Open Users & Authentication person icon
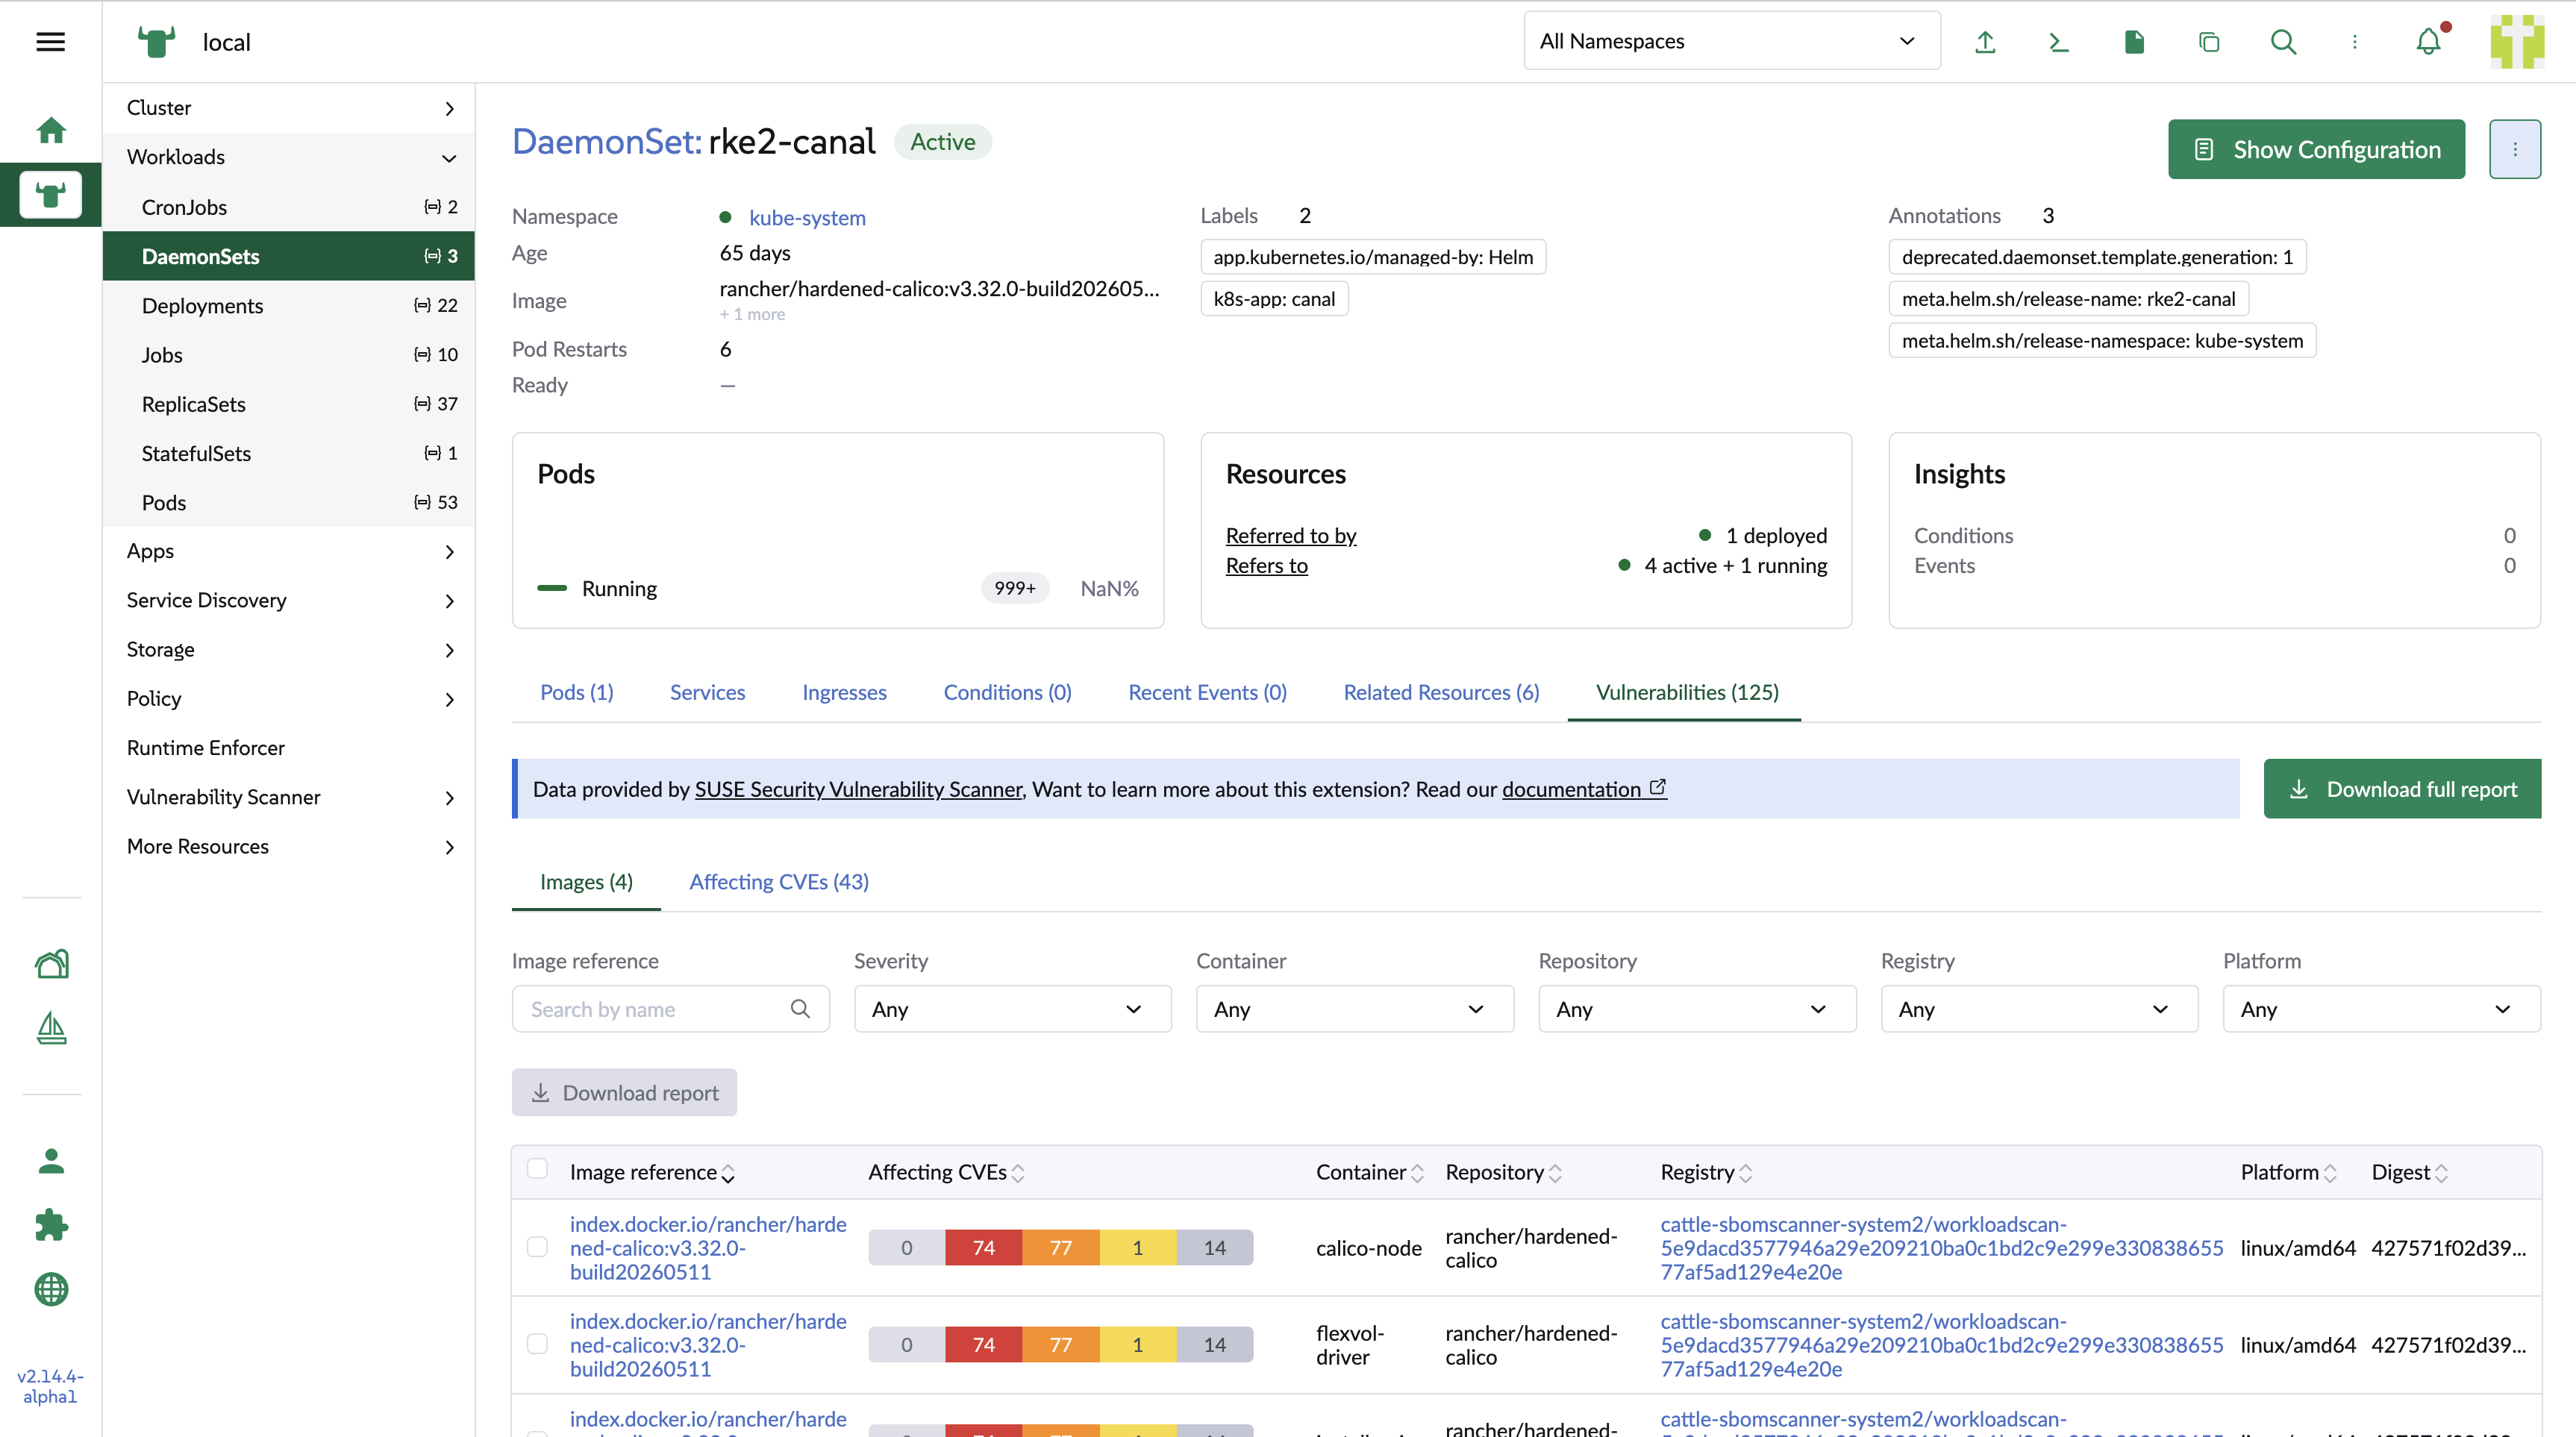The image size is (2576, 1437). (x=51, y=1161)
